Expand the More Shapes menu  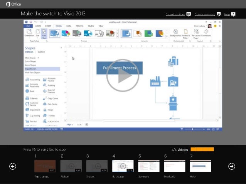tap(32, 58)
